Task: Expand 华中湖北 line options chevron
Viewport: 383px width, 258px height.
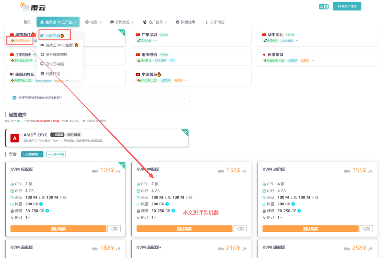Action: [297, 41]
